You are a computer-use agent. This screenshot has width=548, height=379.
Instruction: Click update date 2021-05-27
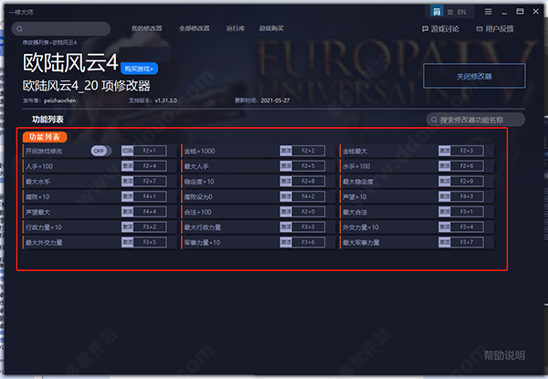275,100
